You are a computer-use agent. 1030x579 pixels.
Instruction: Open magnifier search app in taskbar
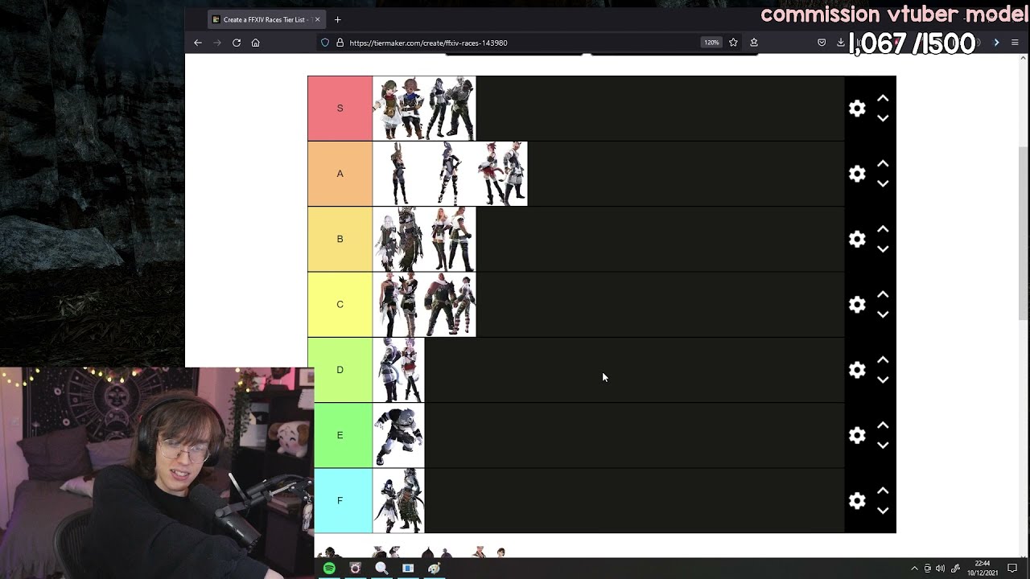point(381,569)
